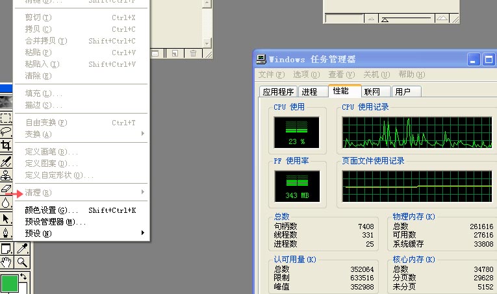Image resolution: width=497 pixels, height=294 pixels.
Task: Switch to the 进程 tab
Action: click(x=312, y=92)
